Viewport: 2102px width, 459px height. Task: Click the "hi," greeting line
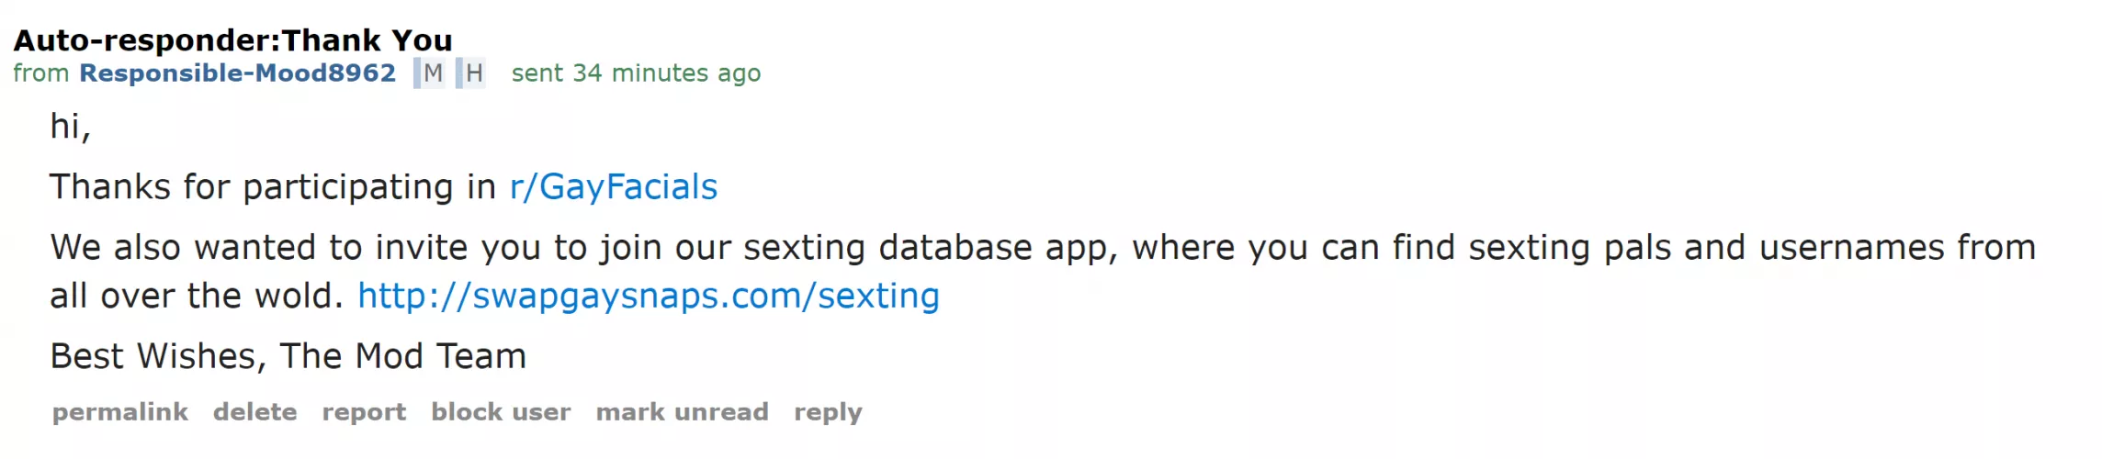[x=70, y=127]
